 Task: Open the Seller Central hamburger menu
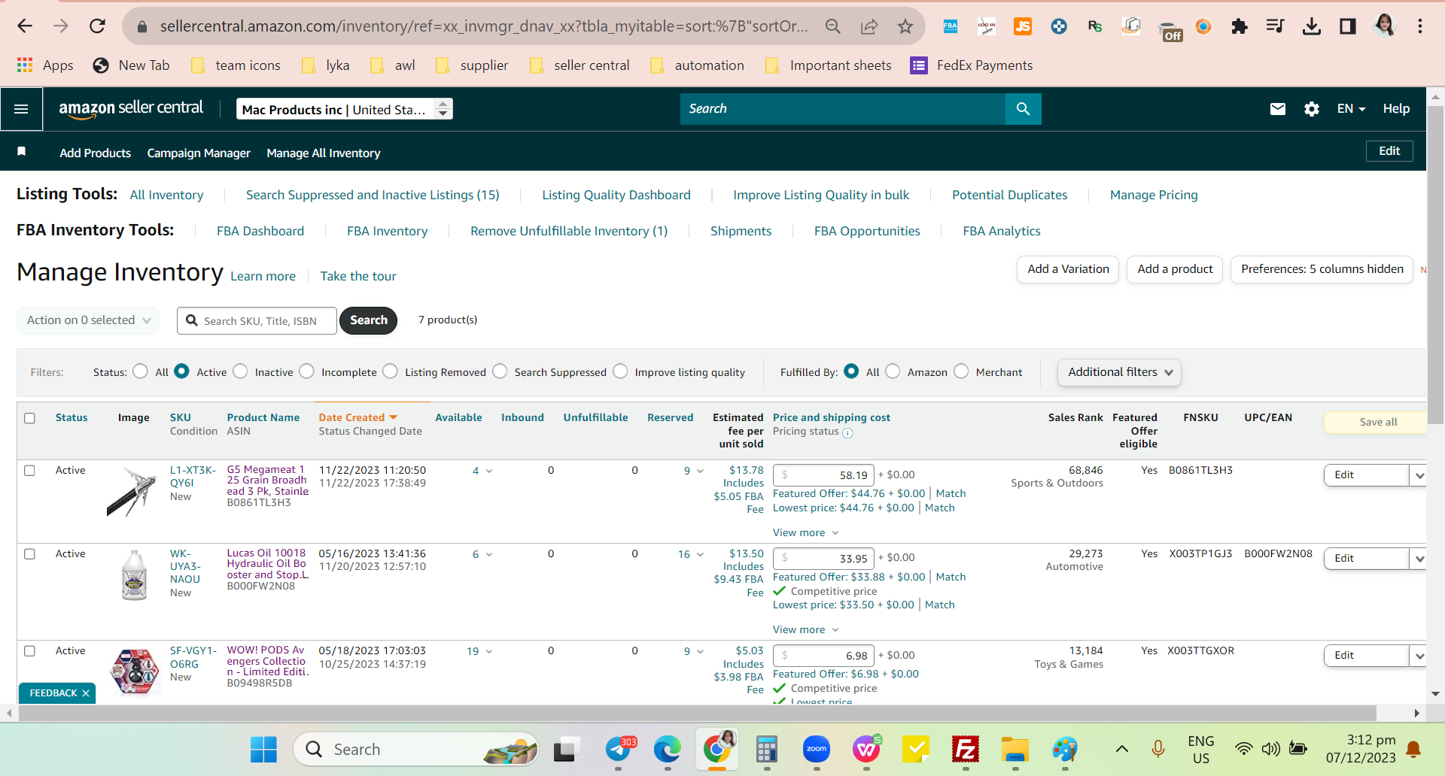click(21, 109)
